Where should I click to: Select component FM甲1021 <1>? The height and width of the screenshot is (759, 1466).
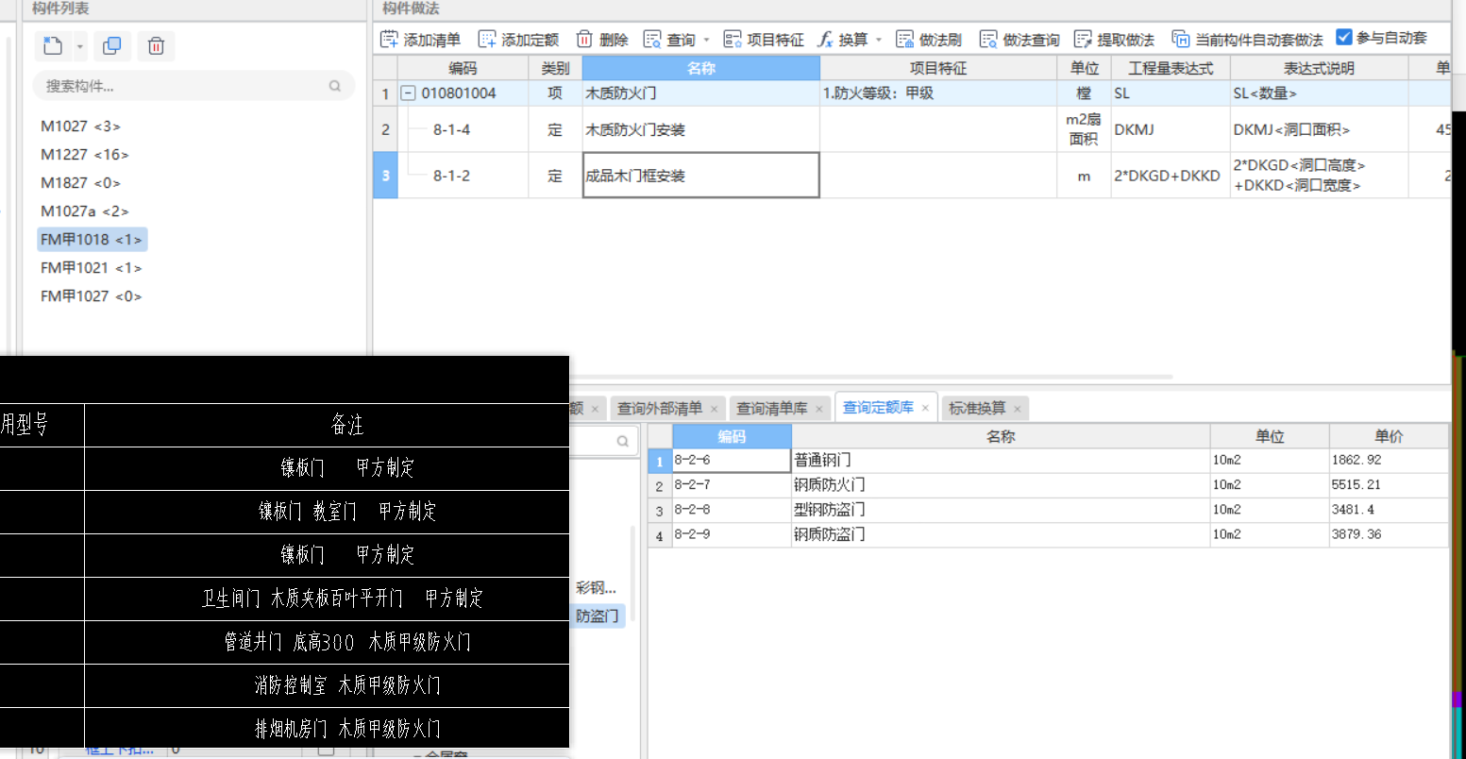[91, 268]
